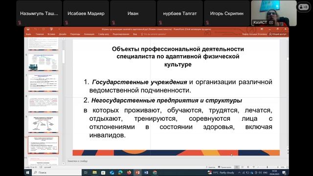
Task: Open the Файл tab
Action: coord(28,34)
